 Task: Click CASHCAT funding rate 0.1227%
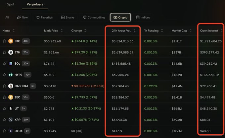[151, 86]
